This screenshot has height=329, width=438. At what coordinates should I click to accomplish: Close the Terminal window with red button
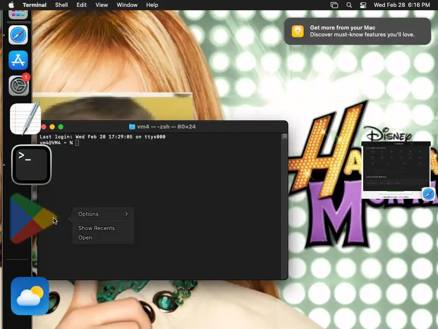tap(44, 127)
